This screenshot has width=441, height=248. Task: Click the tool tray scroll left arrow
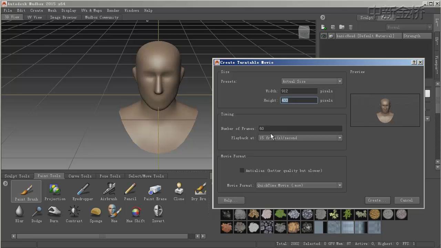click(13, 236)
